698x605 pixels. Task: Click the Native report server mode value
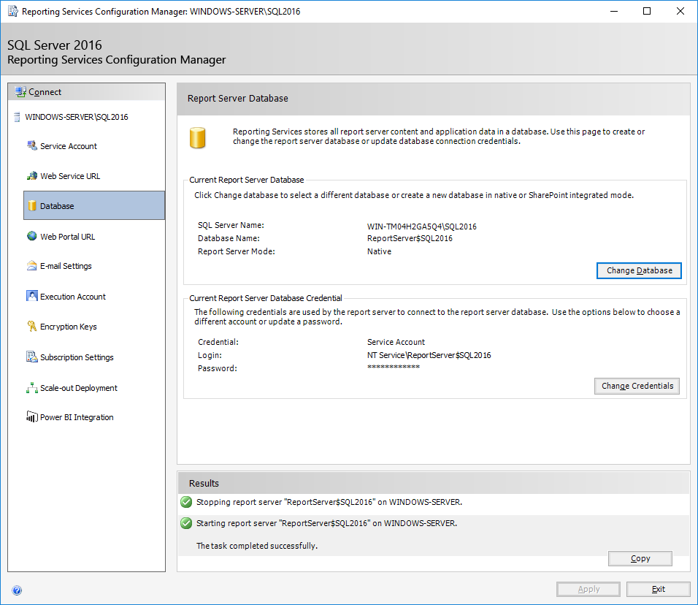[379, 251]
